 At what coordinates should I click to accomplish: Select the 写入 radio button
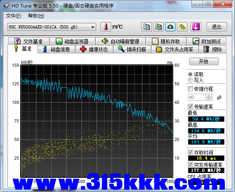click(x=190, y=80)
